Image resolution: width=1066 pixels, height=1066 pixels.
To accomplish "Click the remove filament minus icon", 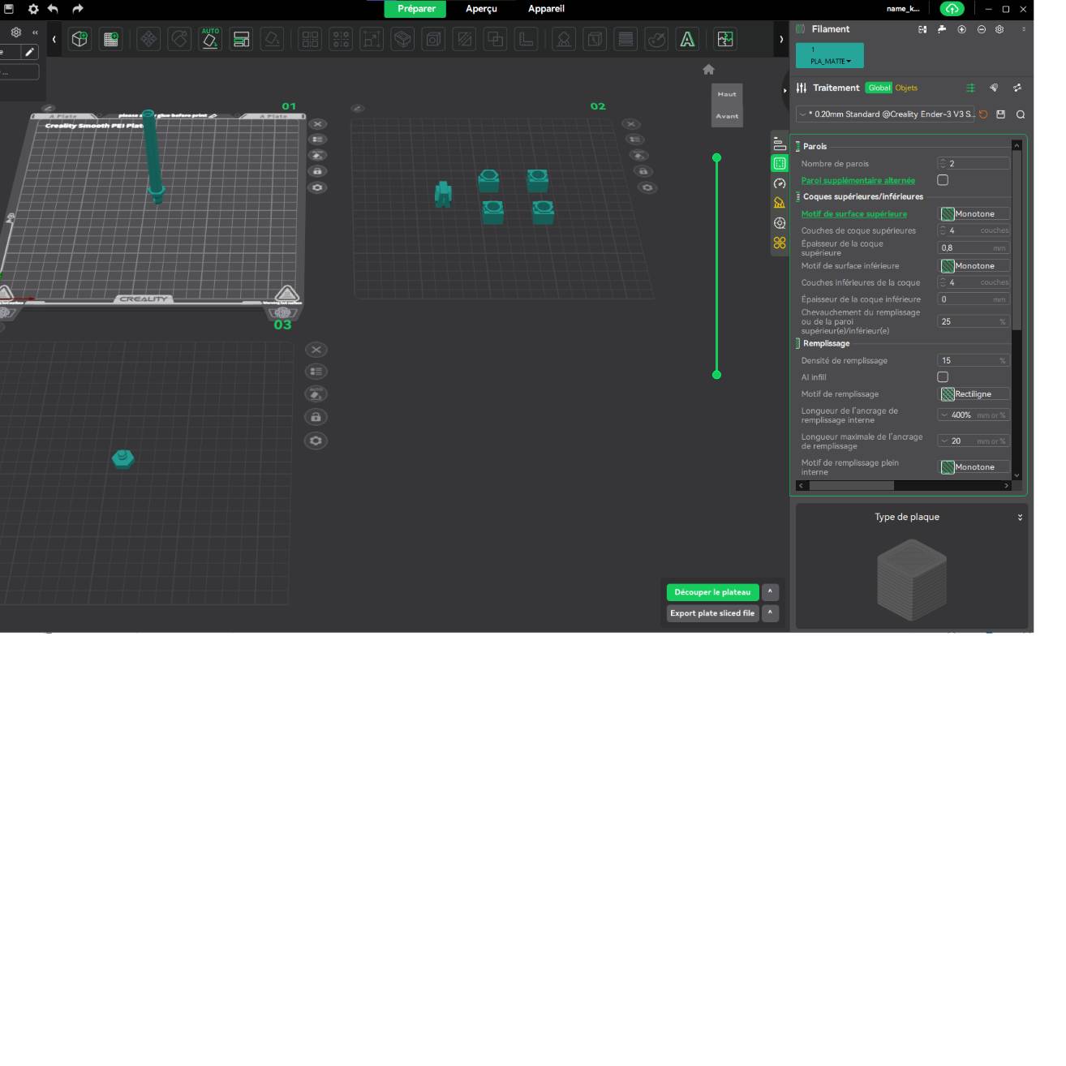I will (x=981, y=29).
